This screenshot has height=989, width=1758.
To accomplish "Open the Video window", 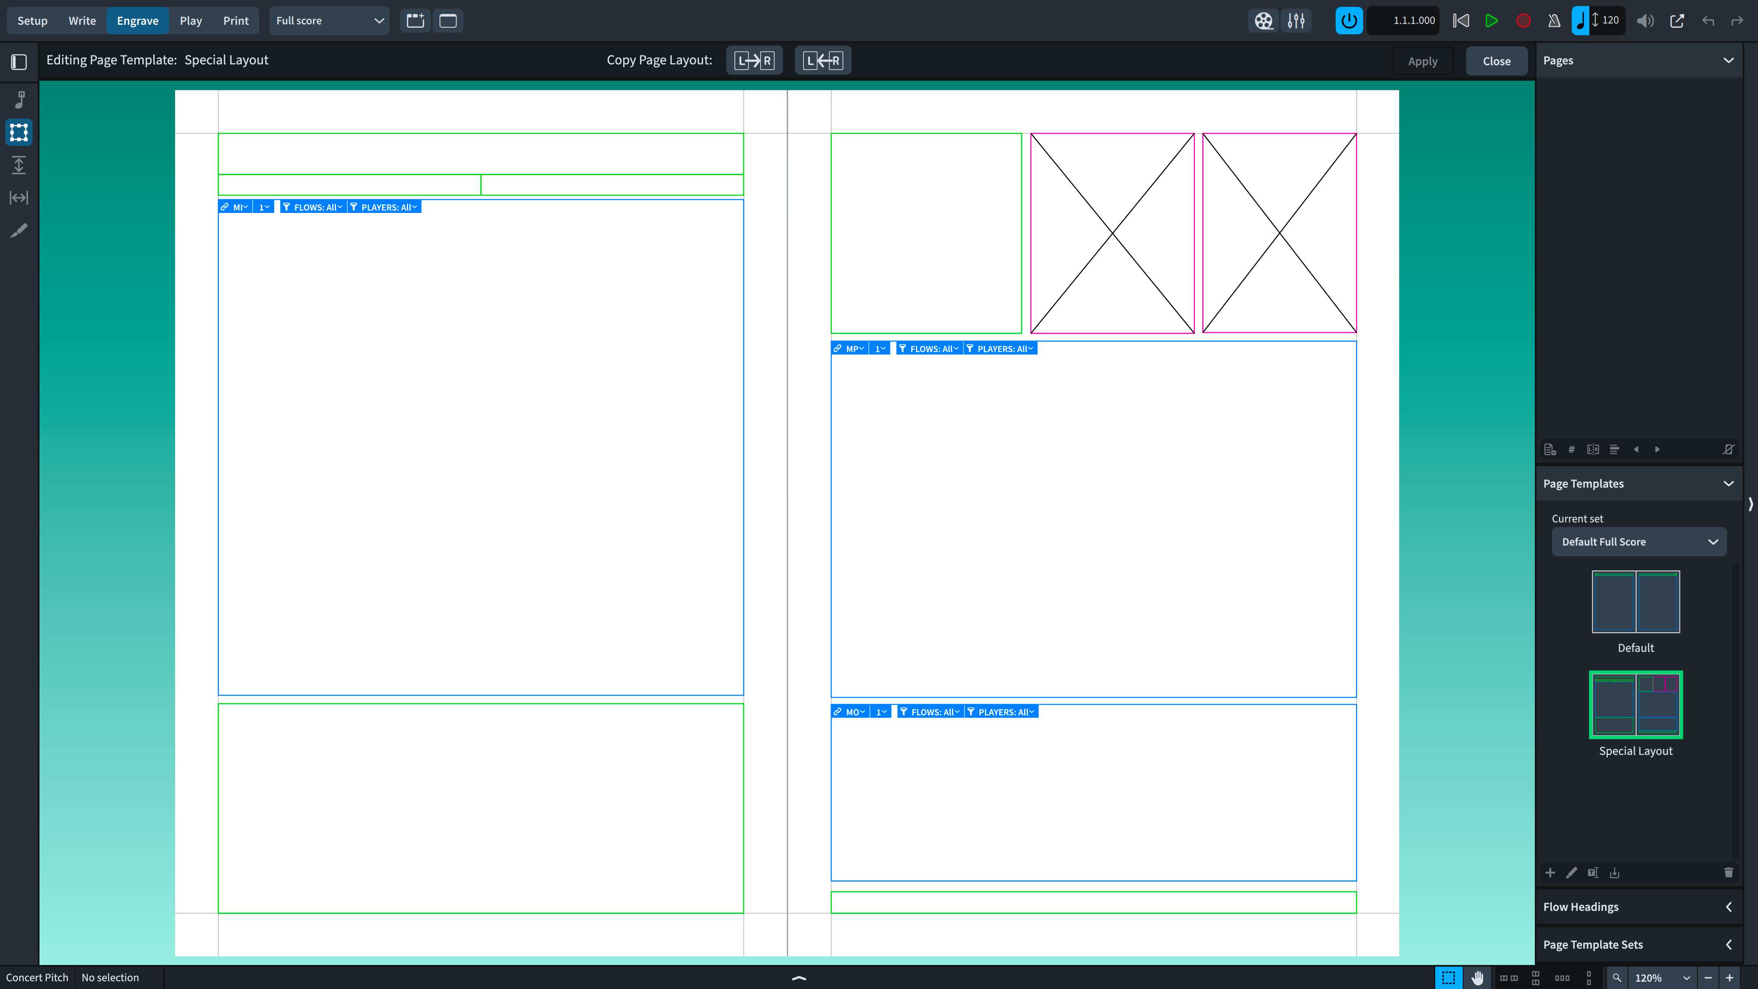I will 1263,21.
